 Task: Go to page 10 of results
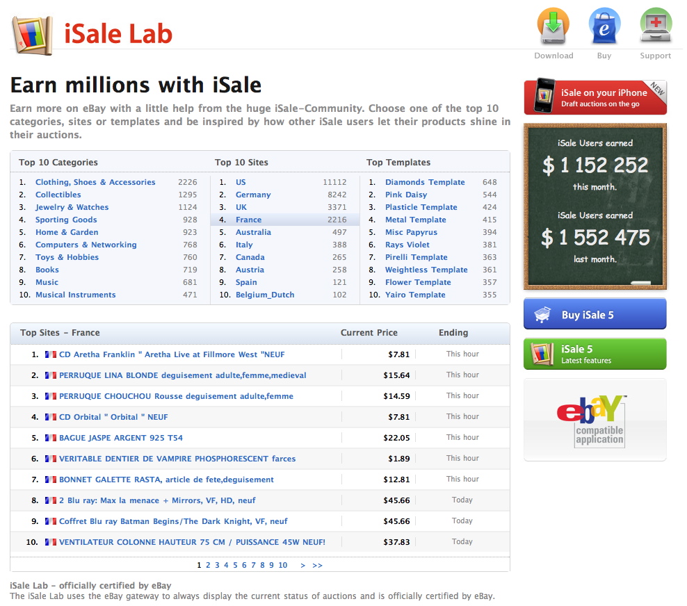(282, 565)
